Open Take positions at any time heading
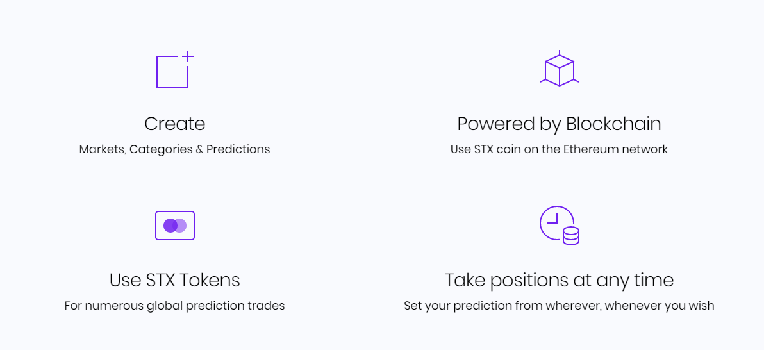 click(x=559, y=280)
